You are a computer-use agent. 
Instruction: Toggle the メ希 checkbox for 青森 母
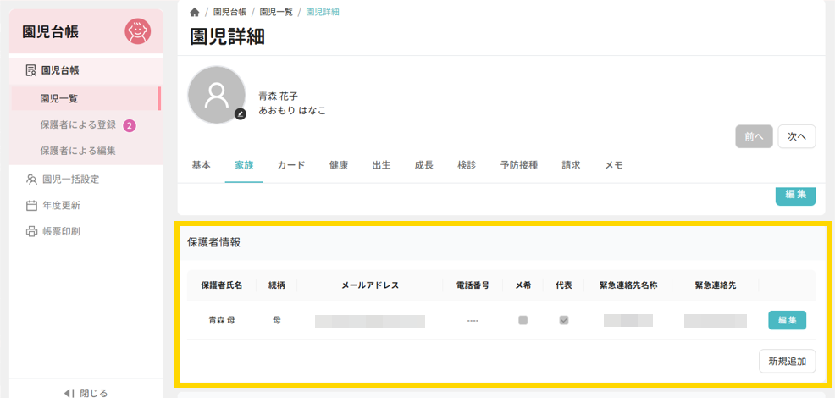point(523,320)
